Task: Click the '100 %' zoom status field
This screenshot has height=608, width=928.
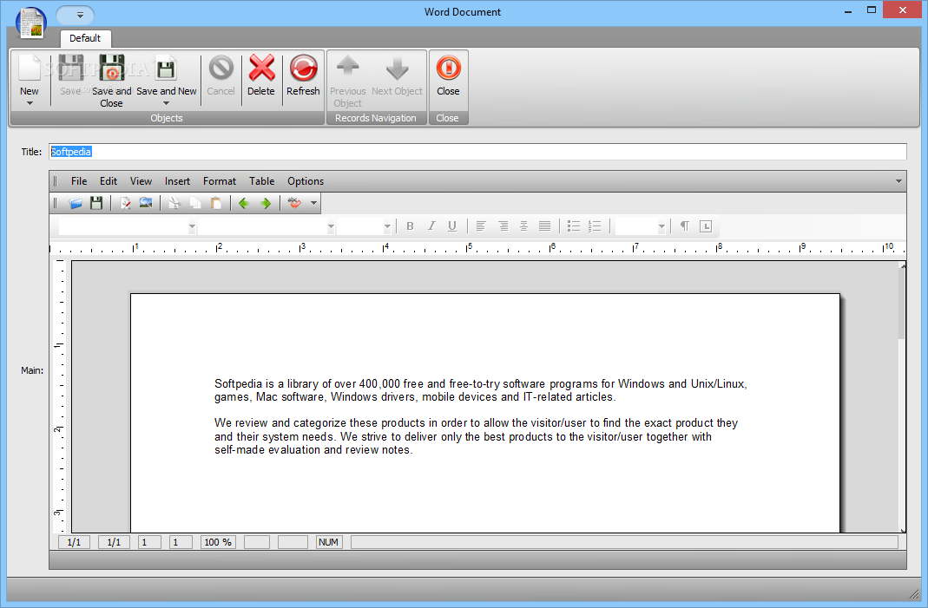Action: tap(218, 542)
